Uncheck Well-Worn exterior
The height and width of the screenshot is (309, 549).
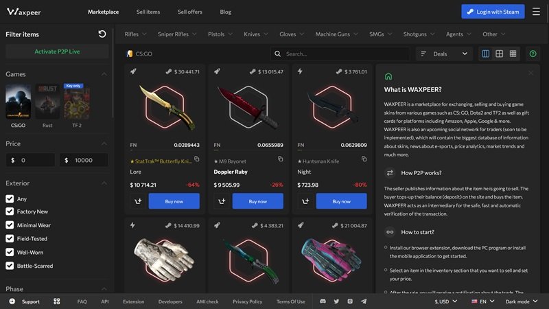click(x=10, y=252)
